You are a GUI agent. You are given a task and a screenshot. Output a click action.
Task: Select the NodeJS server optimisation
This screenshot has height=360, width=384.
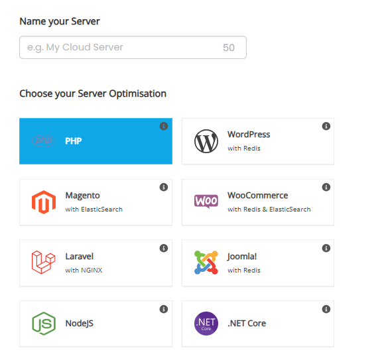pos(96,324)
